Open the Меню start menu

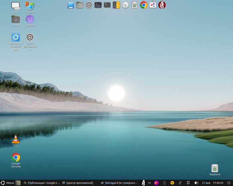click(x=7, y=183)
